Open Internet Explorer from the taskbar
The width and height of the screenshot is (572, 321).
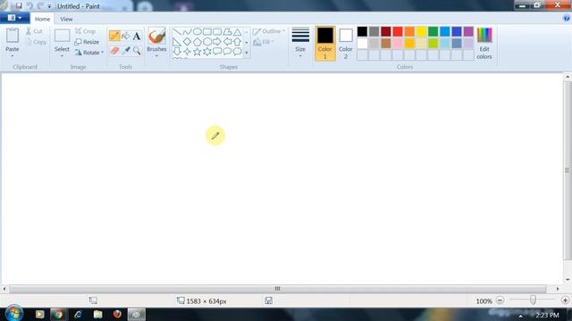(78, 314)
